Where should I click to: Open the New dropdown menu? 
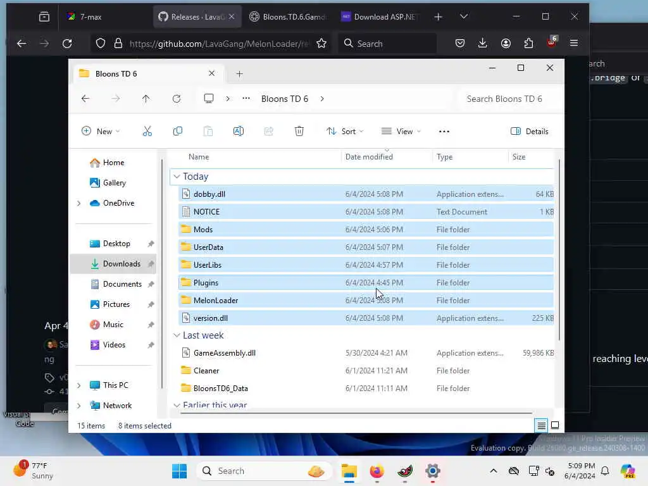click(x=101, y=132)
